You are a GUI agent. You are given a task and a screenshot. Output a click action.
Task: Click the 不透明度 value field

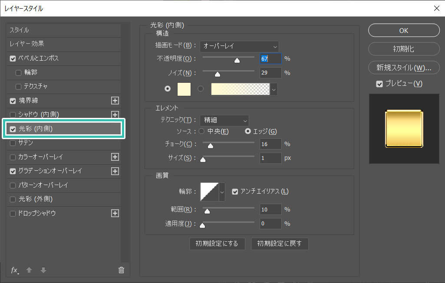pyautogui.click(x=270, y=59)
